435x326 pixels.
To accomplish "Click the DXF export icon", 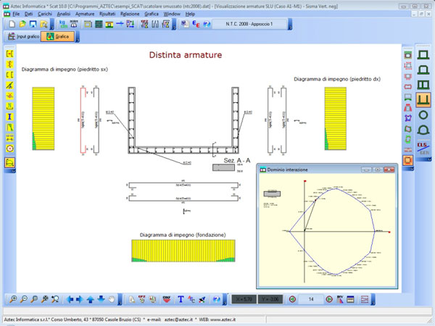I will coord(167,299).
